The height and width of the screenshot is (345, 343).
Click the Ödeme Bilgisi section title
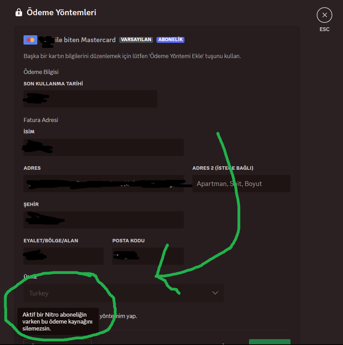click(41, 72)
